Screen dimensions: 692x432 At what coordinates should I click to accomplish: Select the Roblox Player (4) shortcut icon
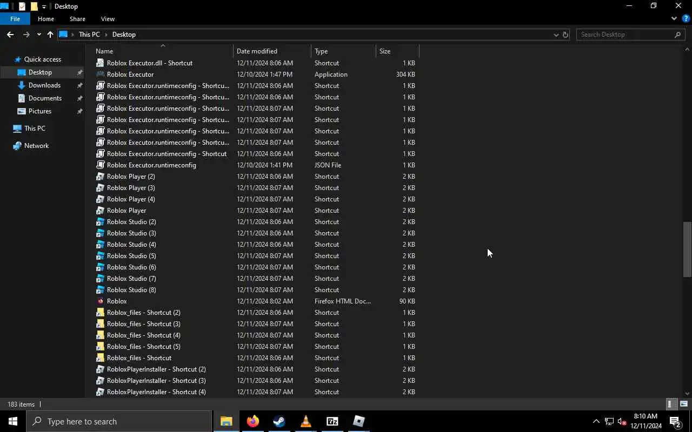[x=100, y=199]
